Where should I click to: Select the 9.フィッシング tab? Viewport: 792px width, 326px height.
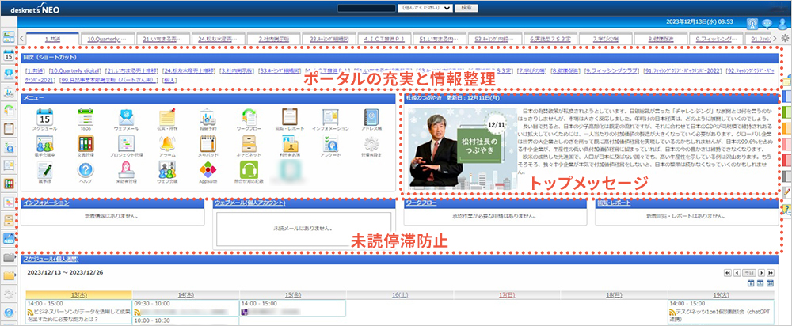tap(716, 39)
